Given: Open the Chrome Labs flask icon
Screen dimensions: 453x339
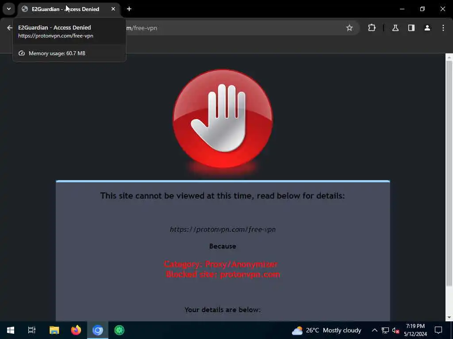Looking at the screenshot, I should click(x=395, y=28).
